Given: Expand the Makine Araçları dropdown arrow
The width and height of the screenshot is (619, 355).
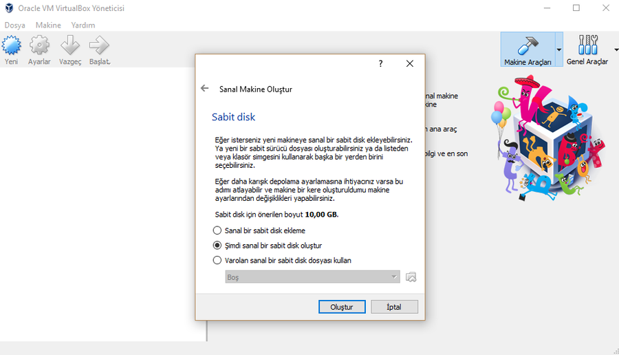Looking at the screenshot, I should pyautogui.click(x=558, y=50).
